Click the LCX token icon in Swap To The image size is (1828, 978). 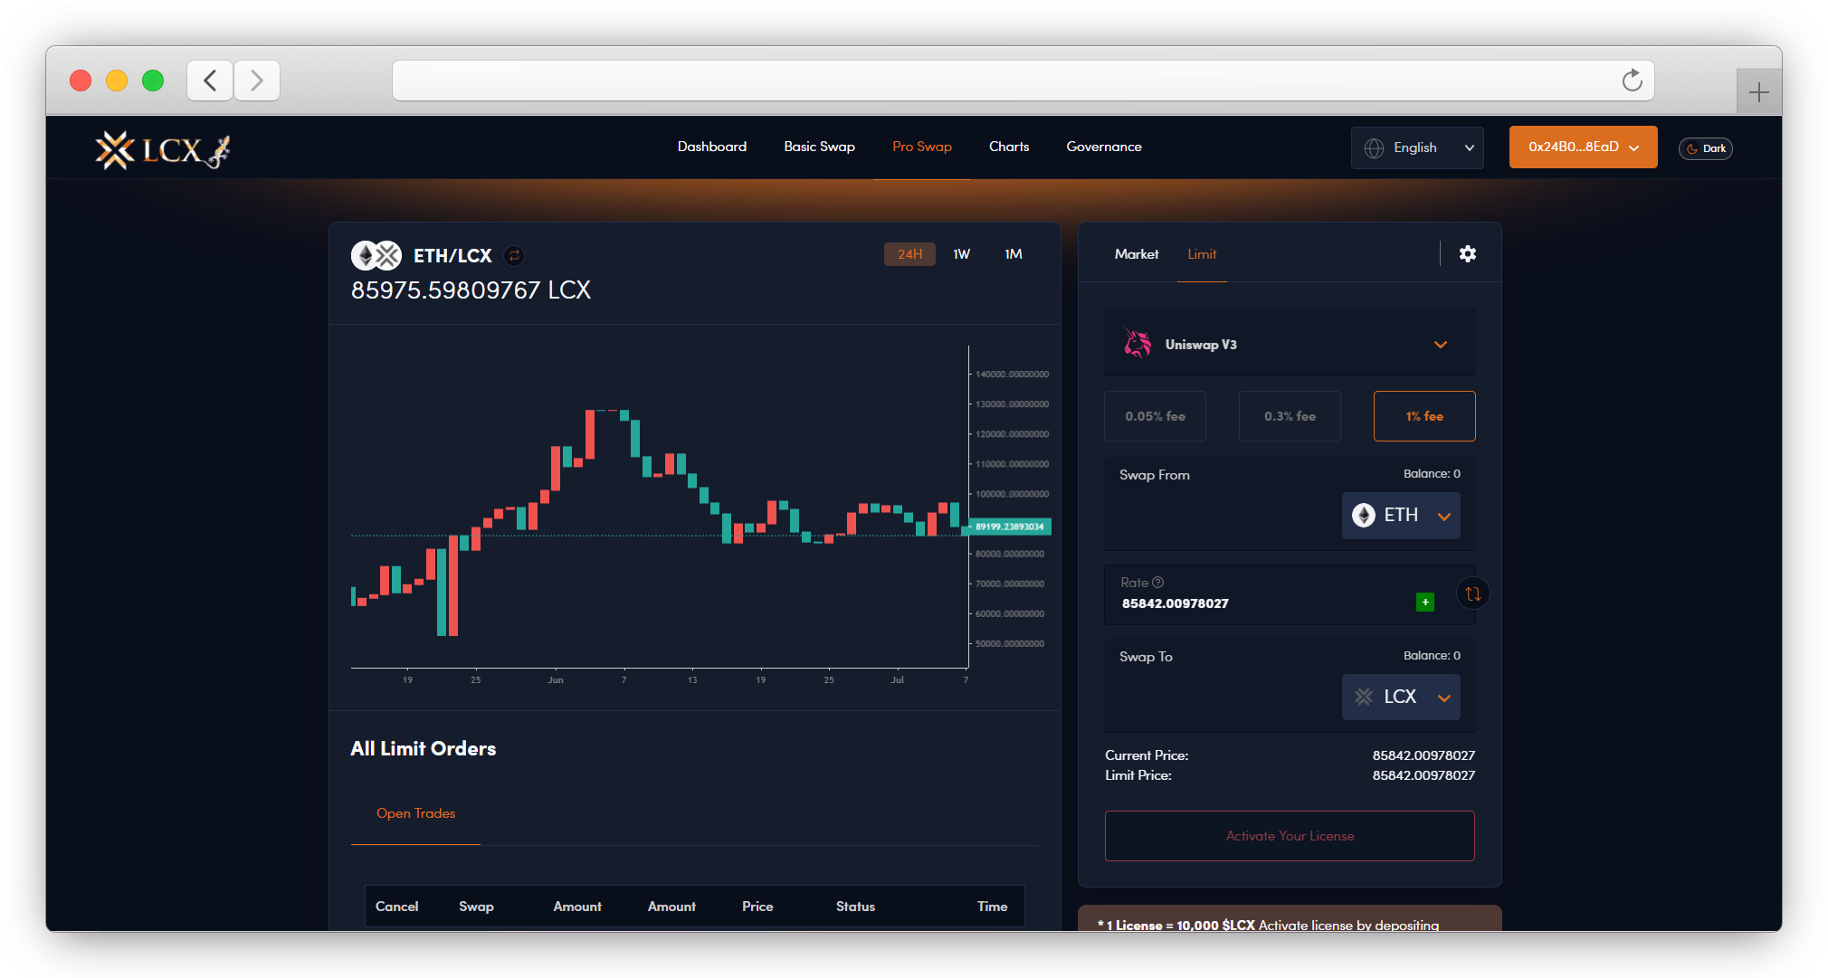1364,697
